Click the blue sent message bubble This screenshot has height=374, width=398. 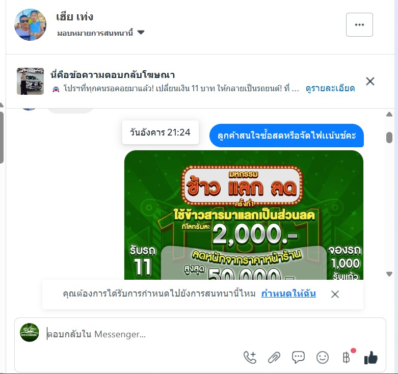pyautogui.click(x=286, y=136)
